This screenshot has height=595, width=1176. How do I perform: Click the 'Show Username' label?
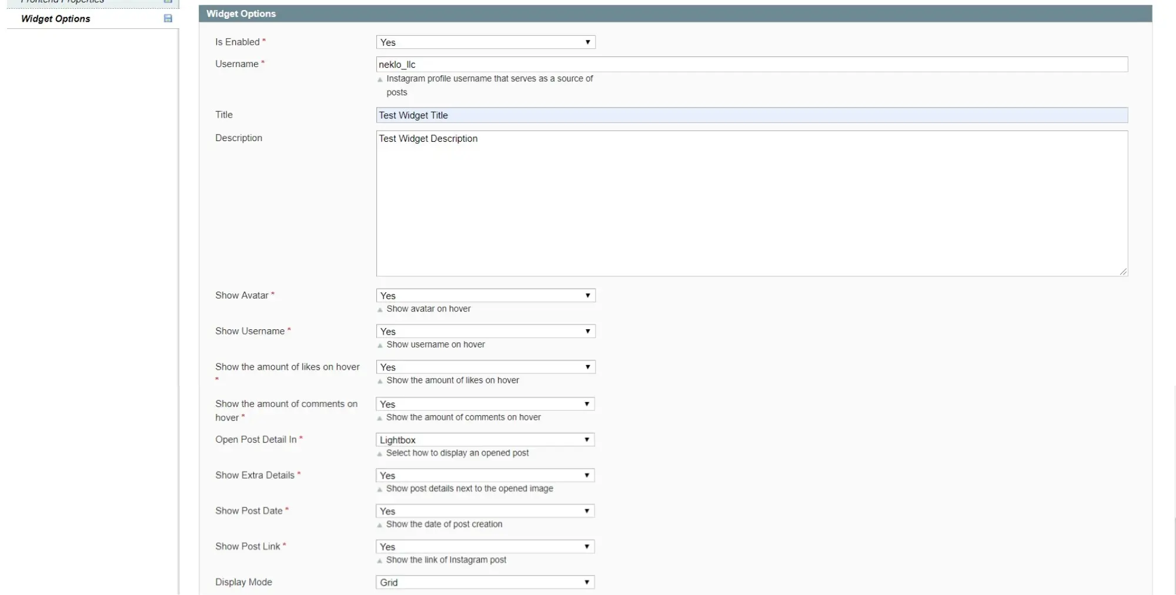click(250, 332)
